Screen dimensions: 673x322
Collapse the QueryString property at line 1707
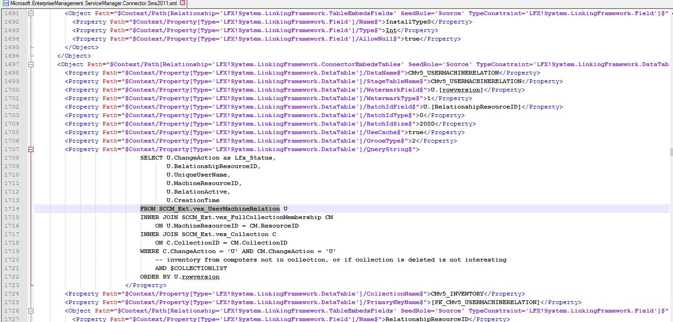[31, 149]
